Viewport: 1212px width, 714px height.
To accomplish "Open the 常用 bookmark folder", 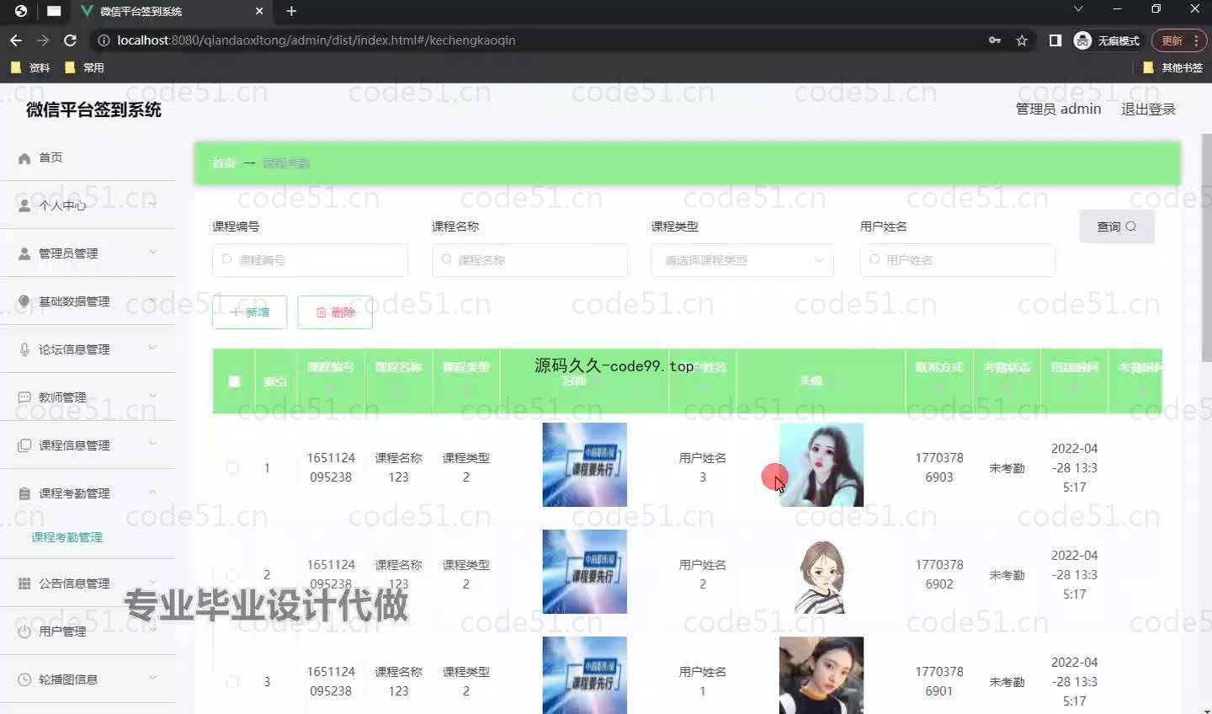I will (x=84, y=67).
